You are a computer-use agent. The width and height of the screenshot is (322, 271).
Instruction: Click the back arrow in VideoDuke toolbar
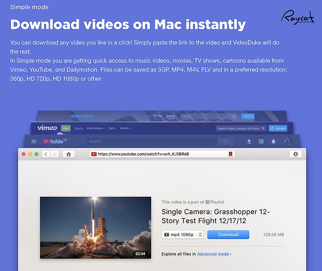click(x=46, y=154)
